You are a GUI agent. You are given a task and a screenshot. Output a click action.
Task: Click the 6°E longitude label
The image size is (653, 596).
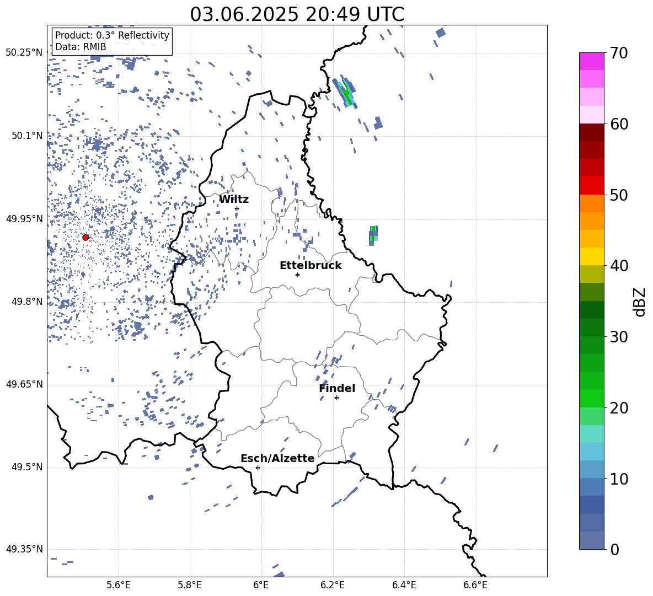point(261,585)
